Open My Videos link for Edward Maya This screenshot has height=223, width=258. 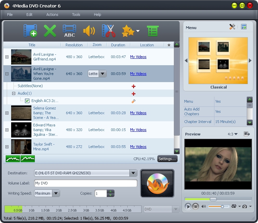pyautogui.click(x=138, y=130)
